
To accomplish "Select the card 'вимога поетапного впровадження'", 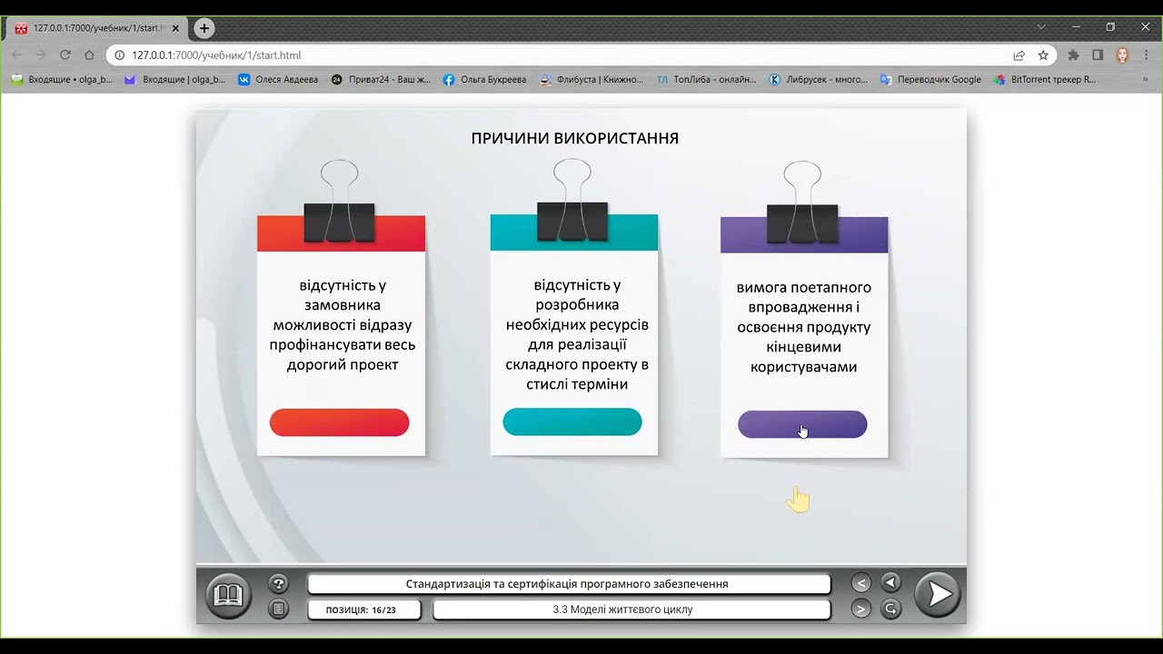I will click(804, 337).
